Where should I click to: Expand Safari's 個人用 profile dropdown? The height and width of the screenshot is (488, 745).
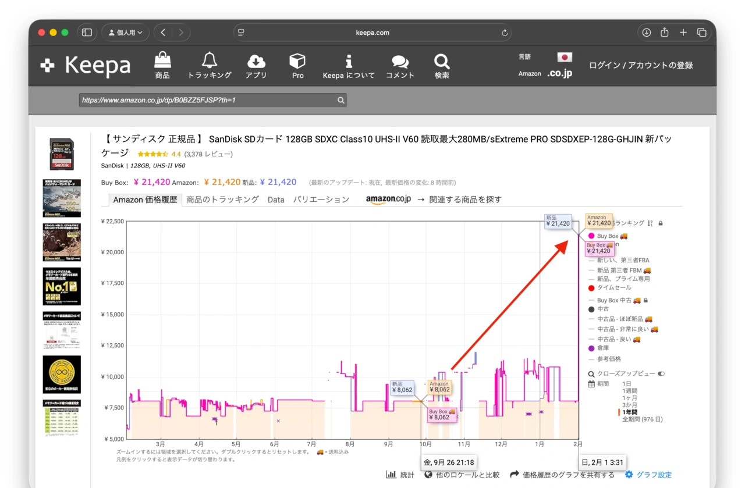125,33
